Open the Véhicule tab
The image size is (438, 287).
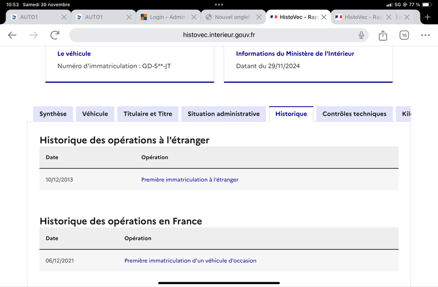95,114
